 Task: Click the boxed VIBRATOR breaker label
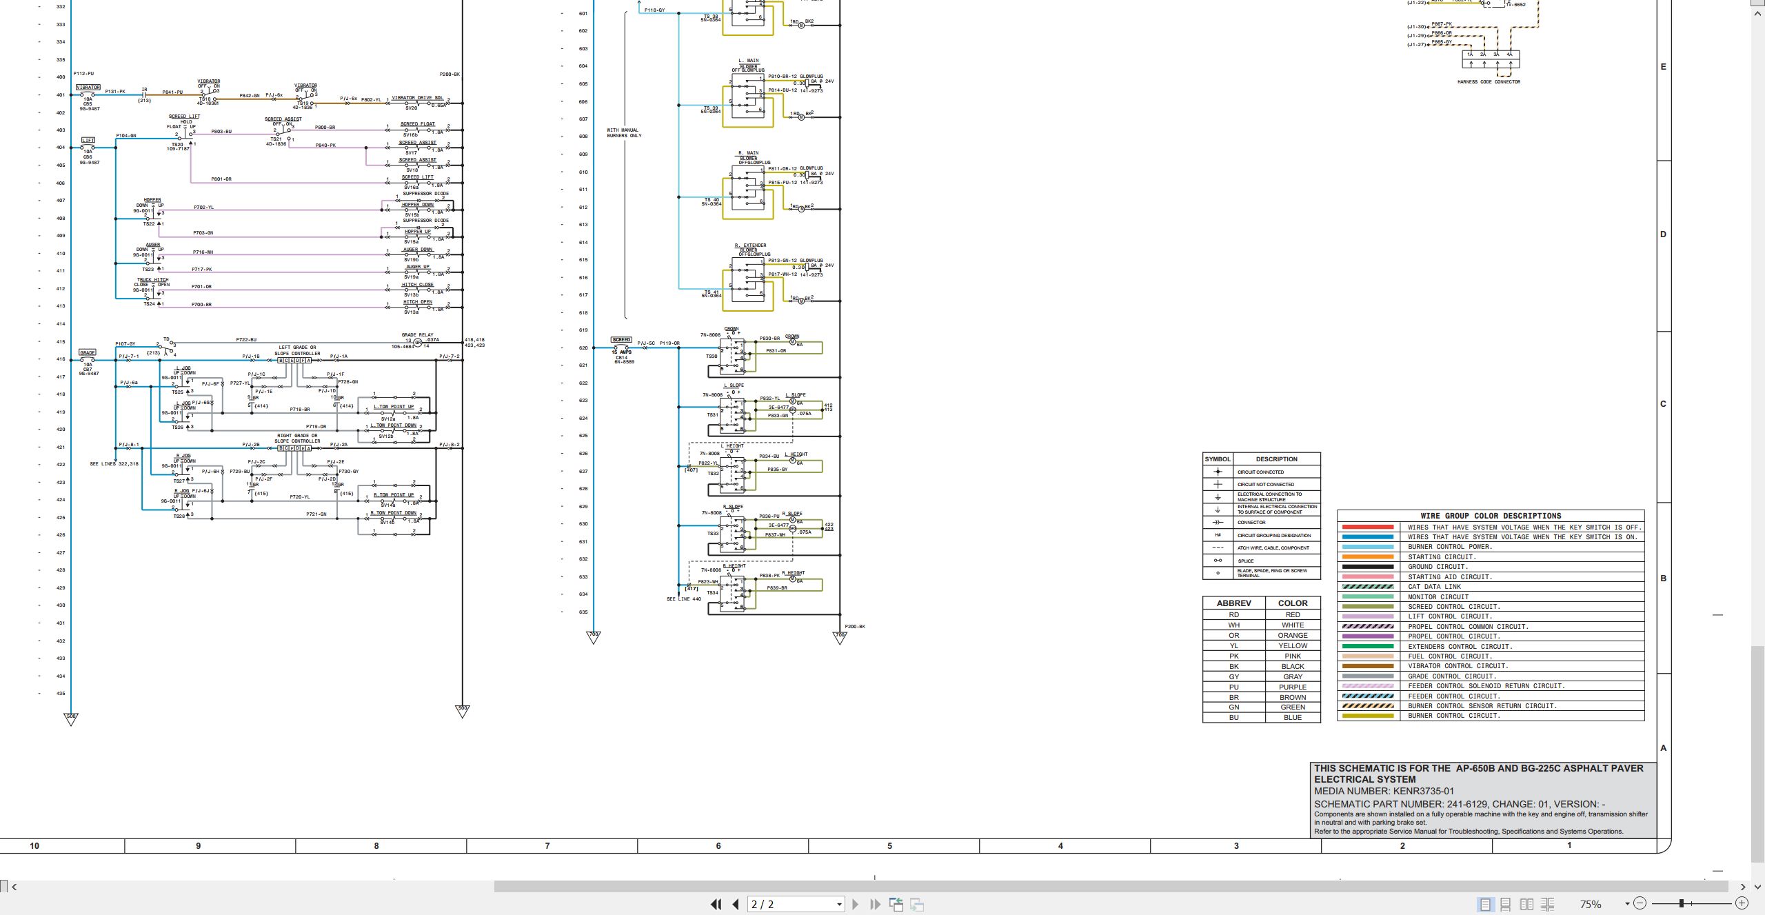tap(88, 88)
